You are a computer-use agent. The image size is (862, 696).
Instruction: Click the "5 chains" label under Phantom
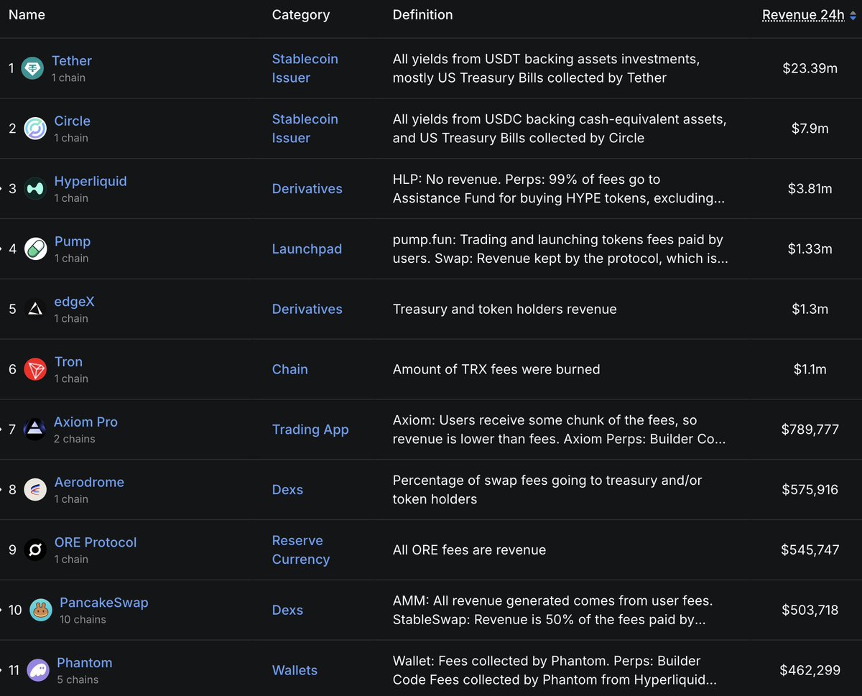coord(78,679)
